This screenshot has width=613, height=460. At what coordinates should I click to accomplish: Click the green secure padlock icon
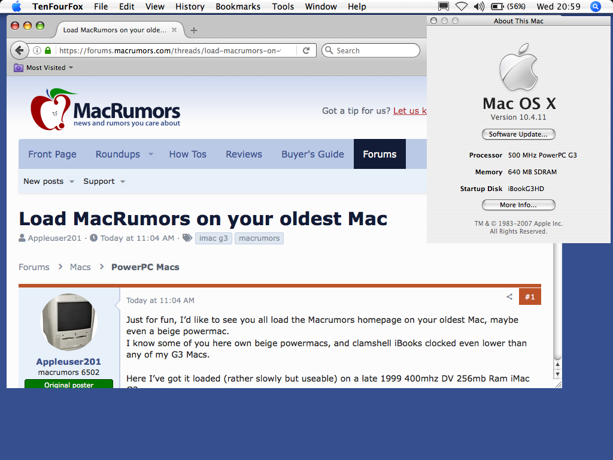48,50
